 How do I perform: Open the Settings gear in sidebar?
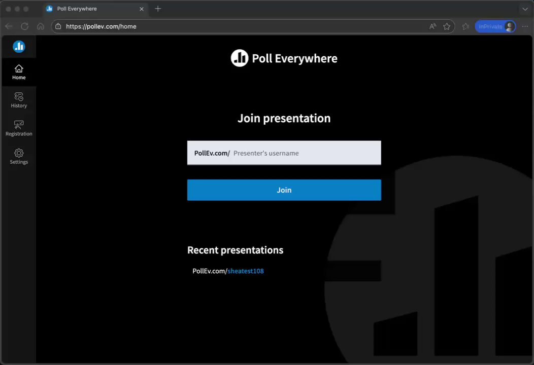click(19, 157)
